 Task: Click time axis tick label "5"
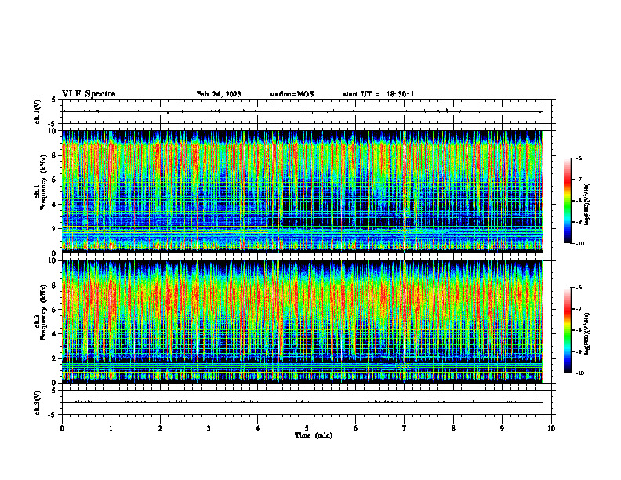pos(307,428)
